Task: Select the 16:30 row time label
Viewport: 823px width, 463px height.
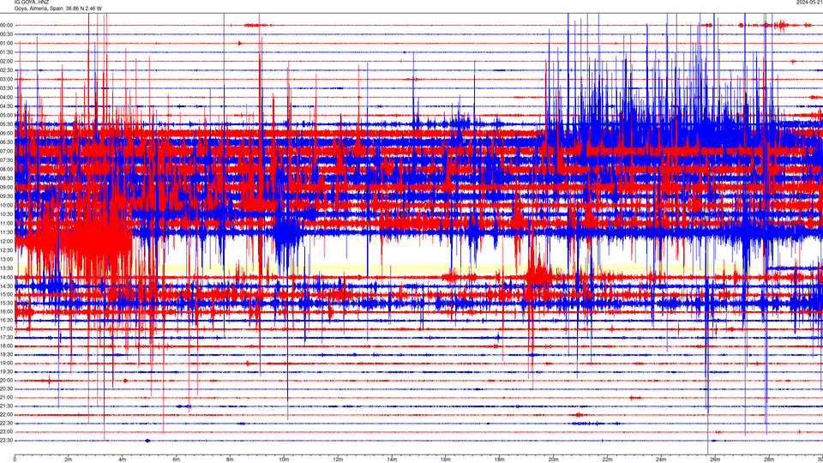Action: [7, 320]
